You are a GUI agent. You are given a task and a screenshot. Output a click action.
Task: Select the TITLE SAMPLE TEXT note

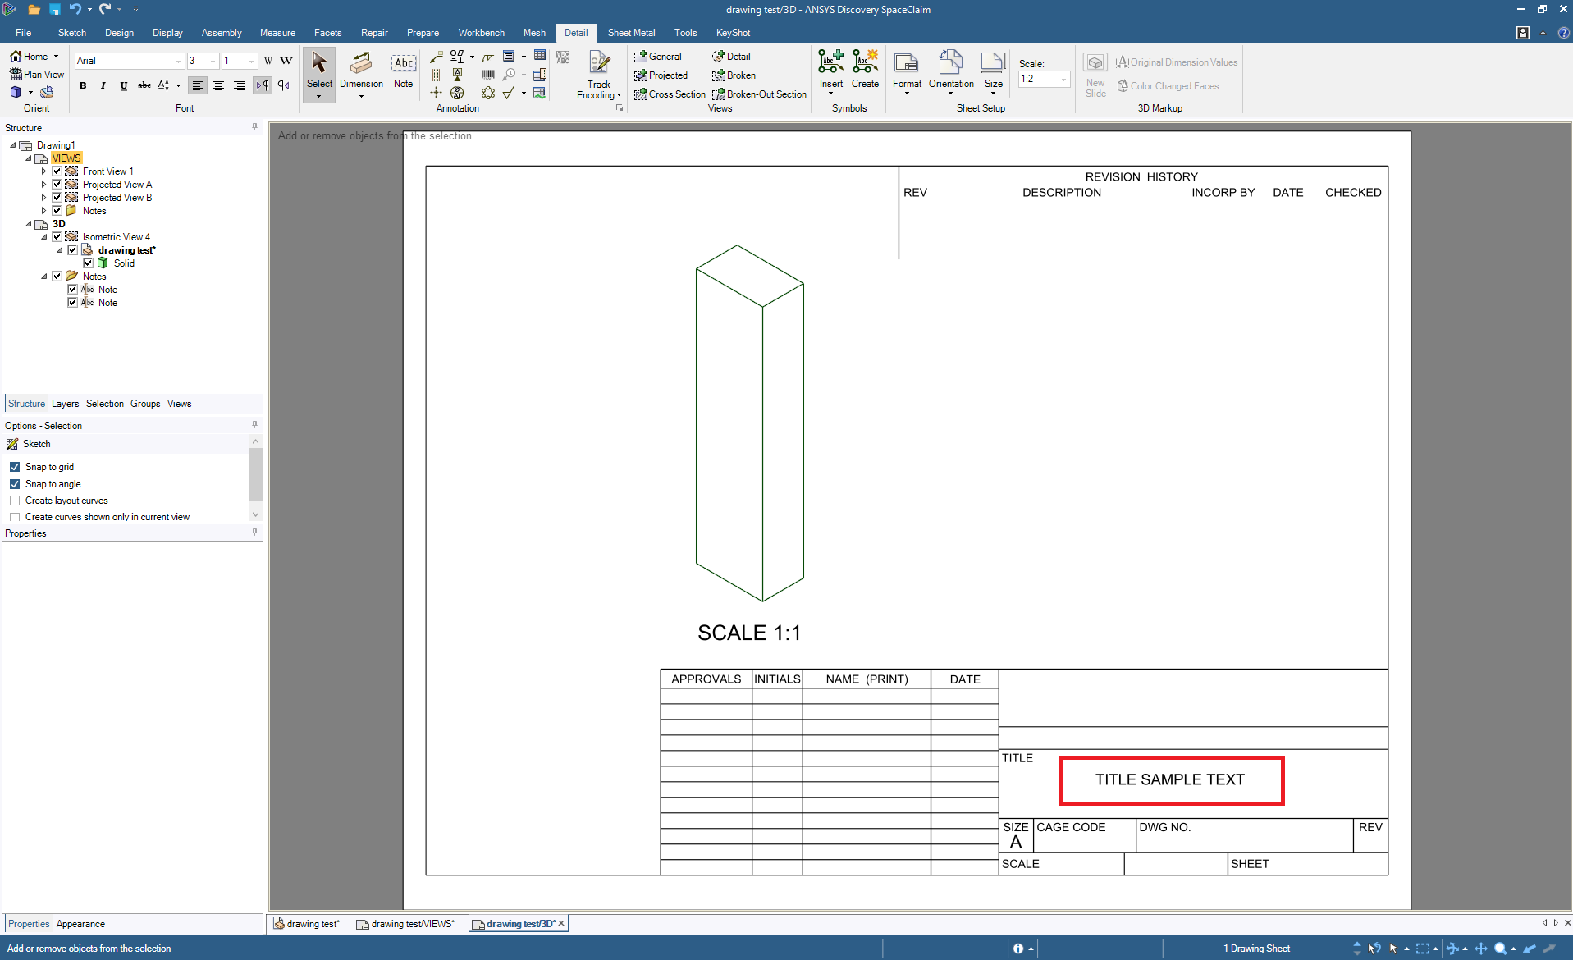tap(1169, 779)
